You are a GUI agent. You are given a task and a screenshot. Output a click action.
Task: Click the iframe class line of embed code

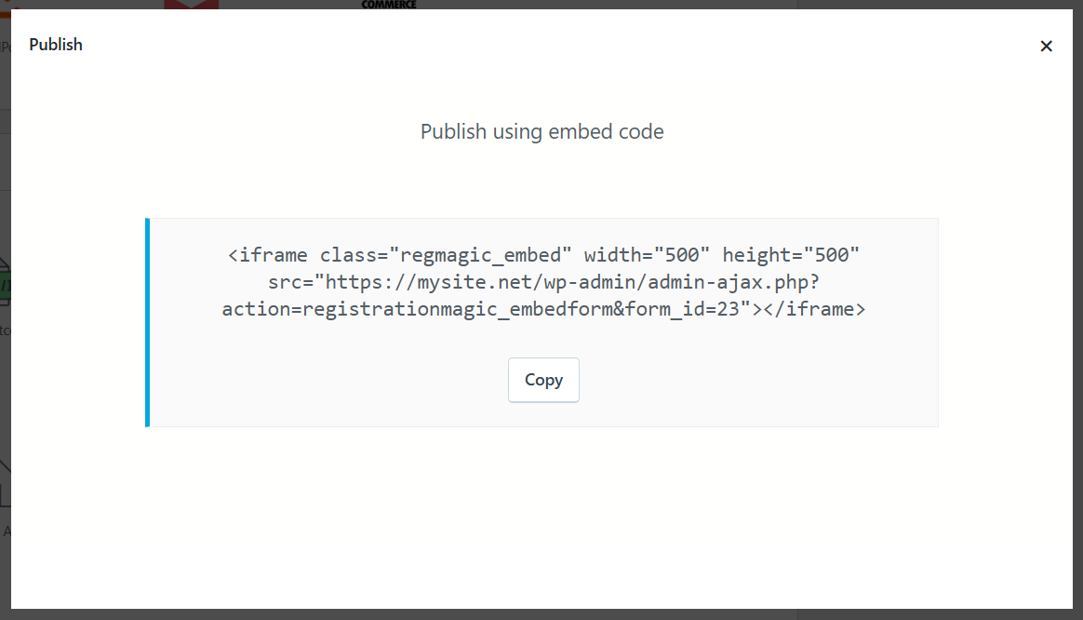click(543, 254)
